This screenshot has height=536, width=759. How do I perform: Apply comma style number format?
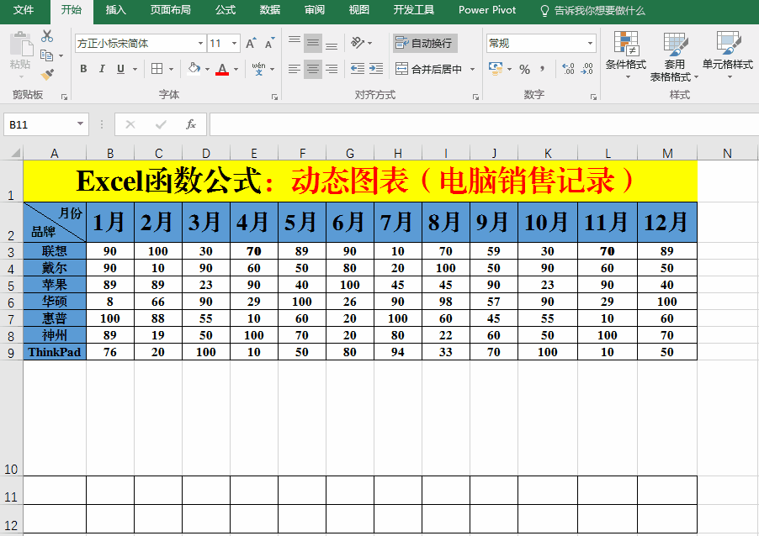click(x=543, y=69)
